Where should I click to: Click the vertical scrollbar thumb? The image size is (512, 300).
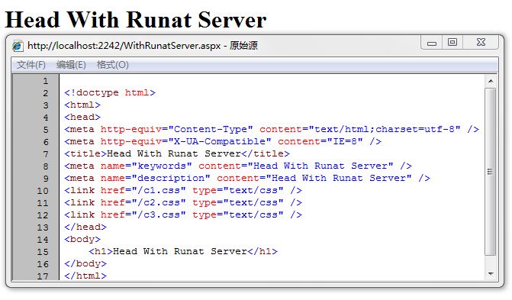click(491, 172)
